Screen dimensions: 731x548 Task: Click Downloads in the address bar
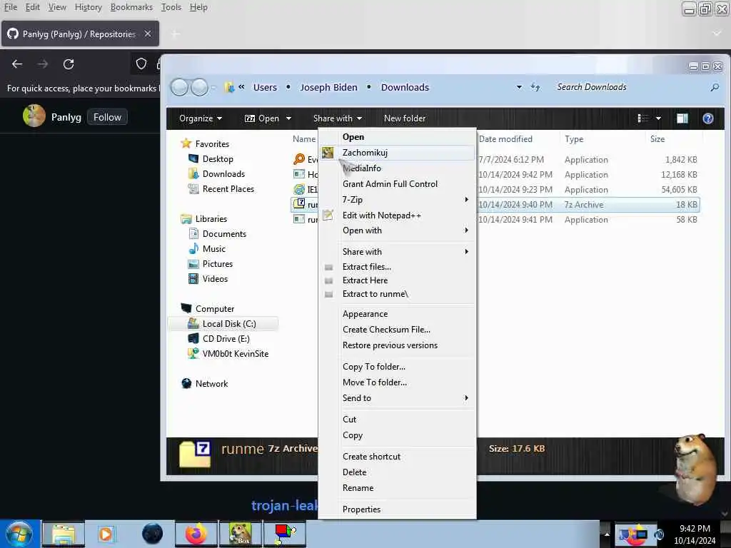pyautogui.click(x=405, y=87)
